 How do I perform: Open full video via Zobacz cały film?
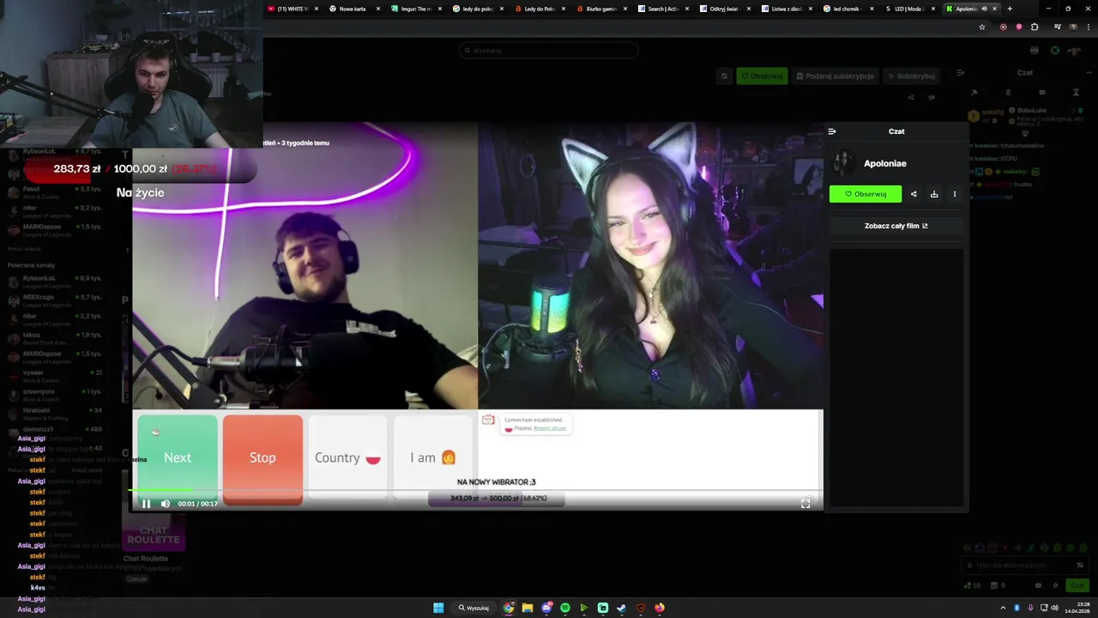(896, 226)
